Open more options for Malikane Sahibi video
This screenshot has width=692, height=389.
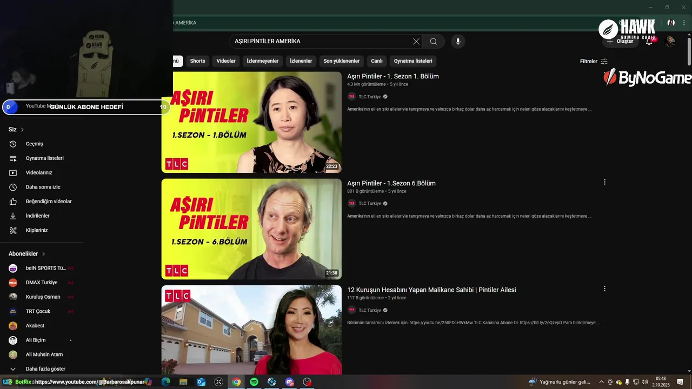click(604, 289)
